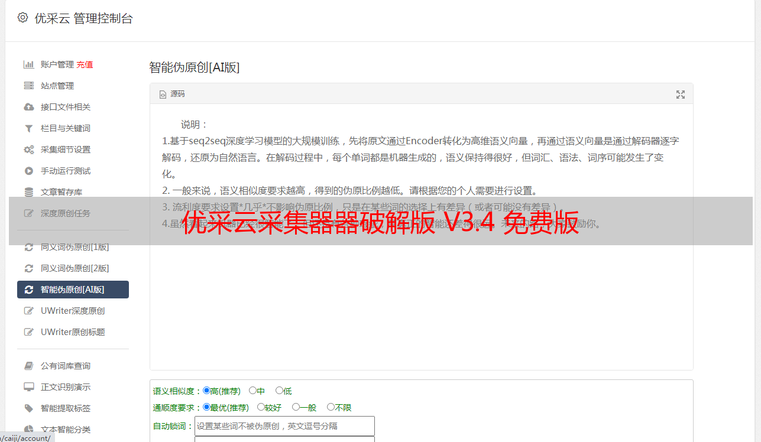Select 语义相似度 低 radio option

[x=280, y=391]
